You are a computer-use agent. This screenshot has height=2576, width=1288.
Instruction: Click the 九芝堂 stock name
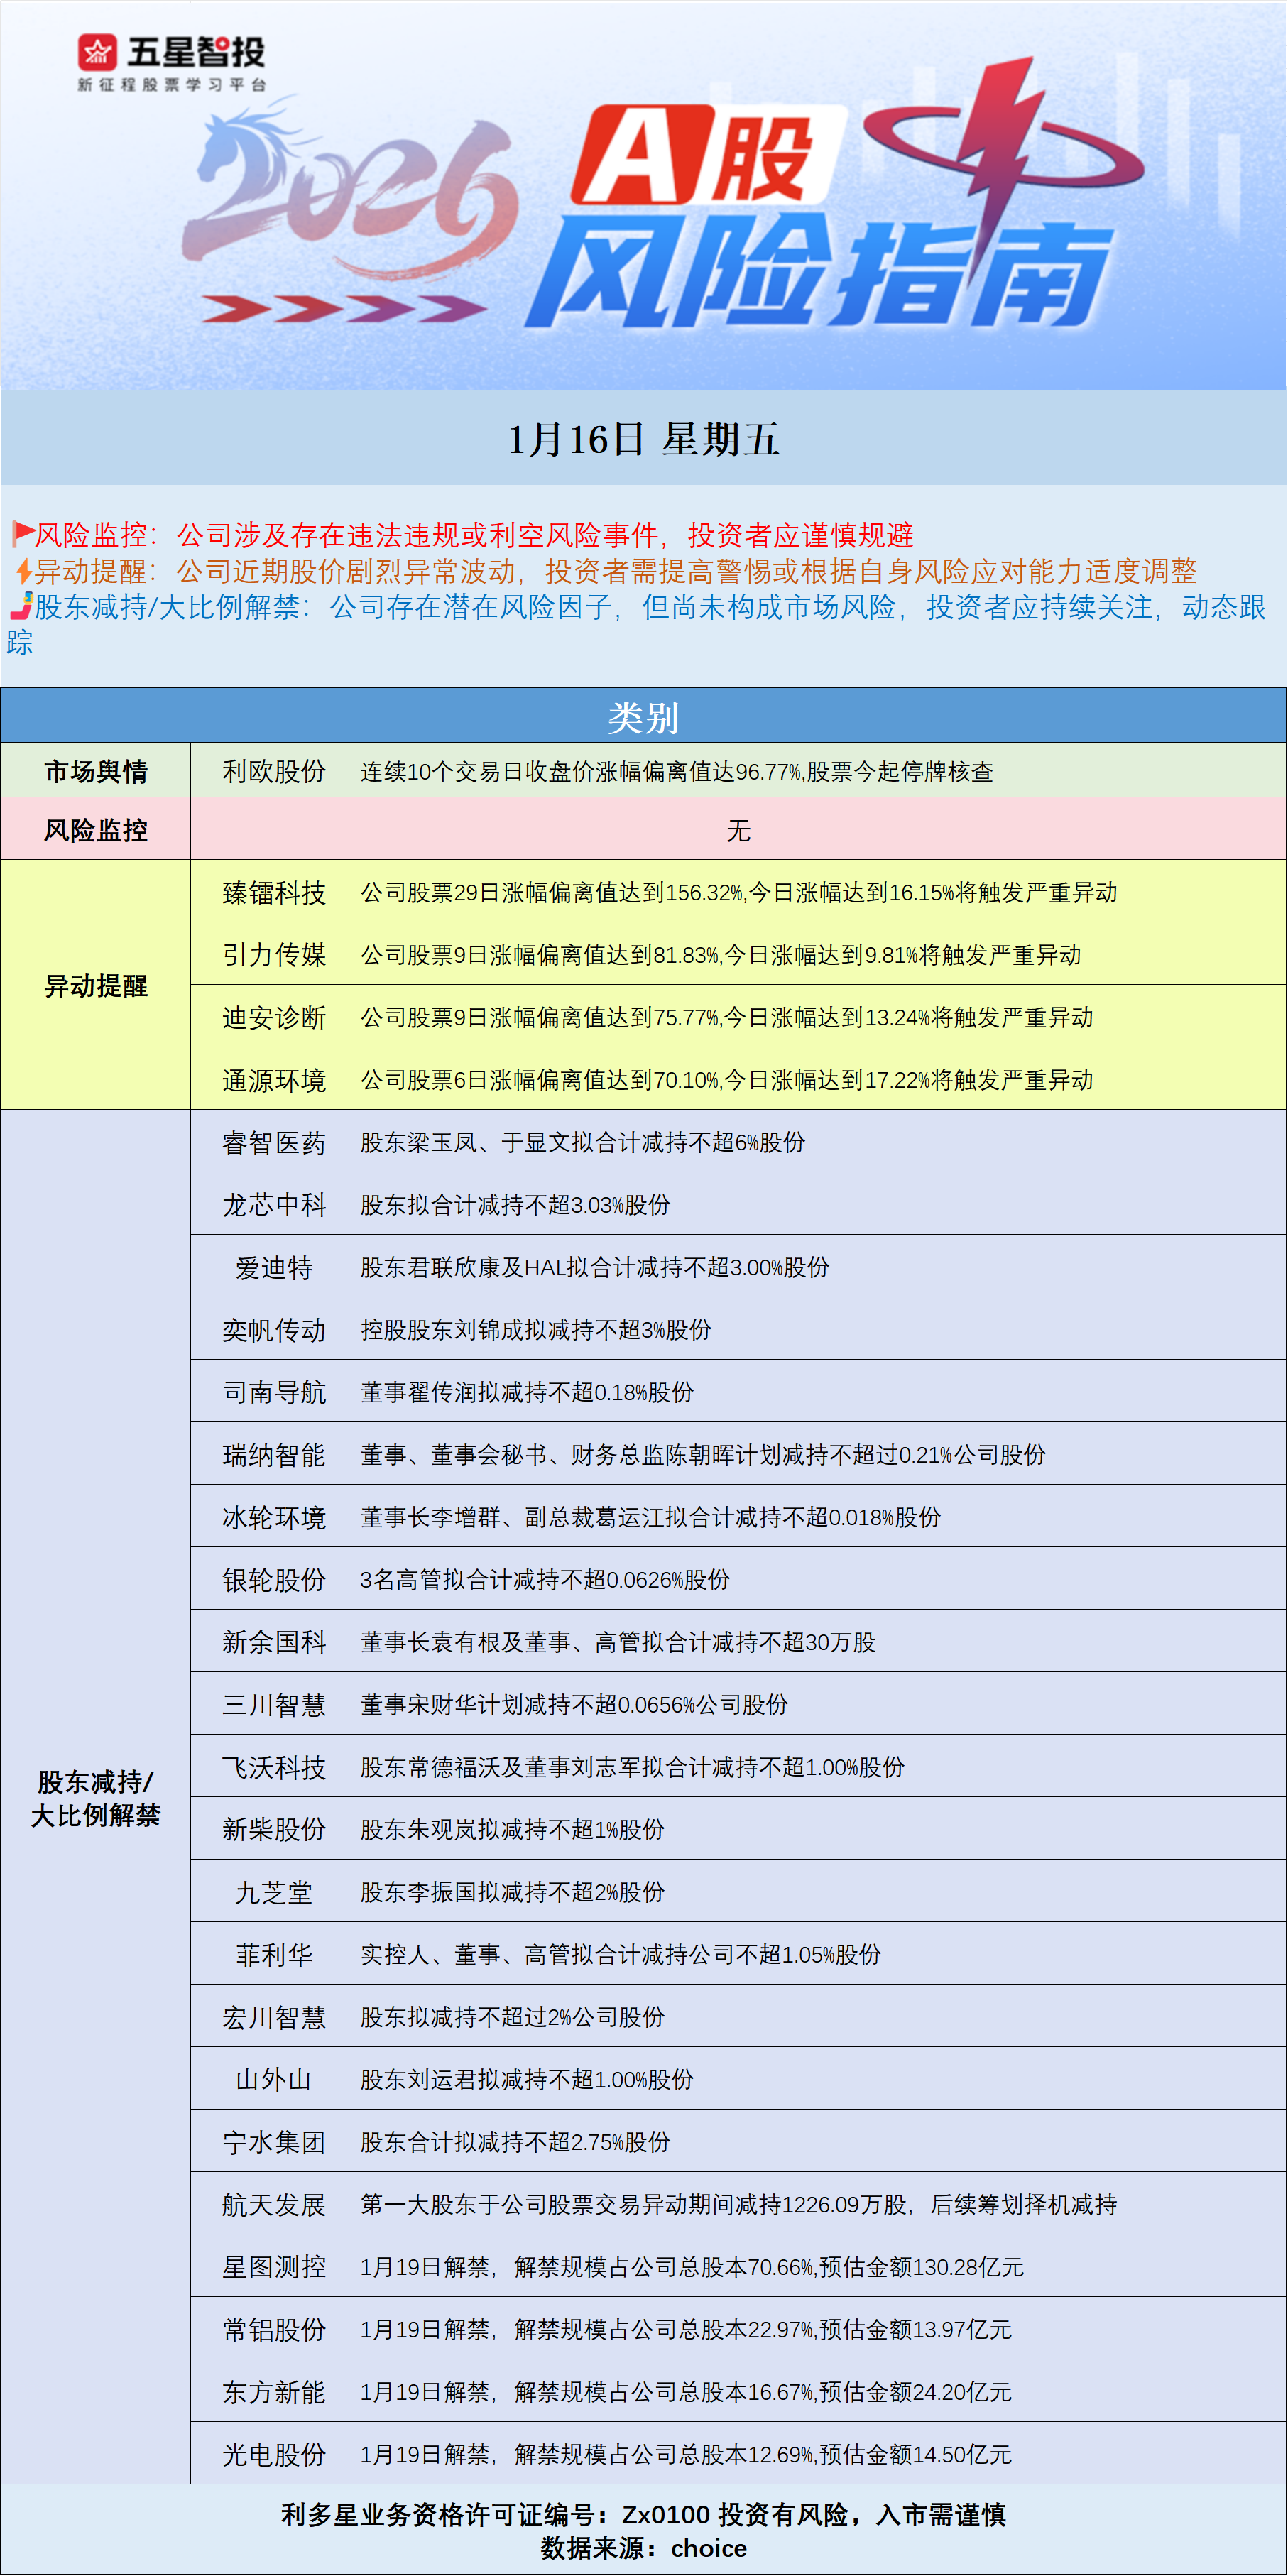coord(274,1893)
